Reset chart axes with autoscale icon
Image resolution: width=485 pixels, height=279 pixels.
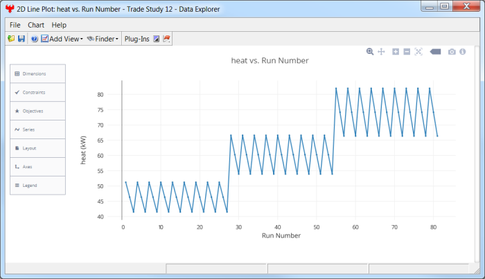point(418,51)
